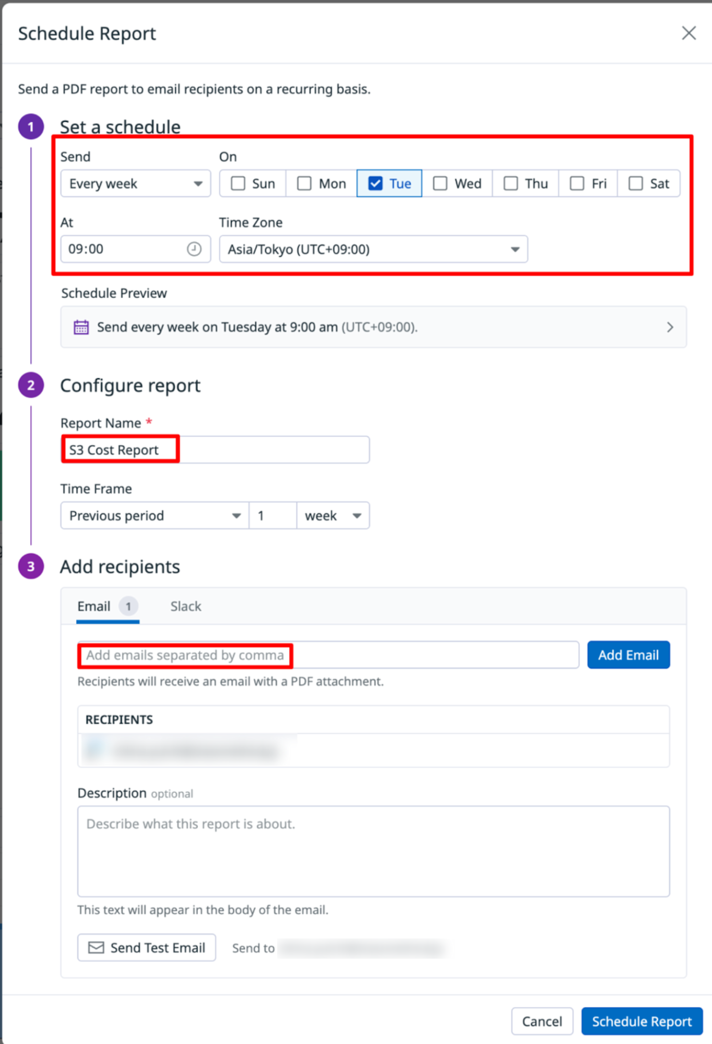Viewport: 712px width, 1044px height.
Task: Click the calendar icon in Schedule Preview
Action: point(81,327)
